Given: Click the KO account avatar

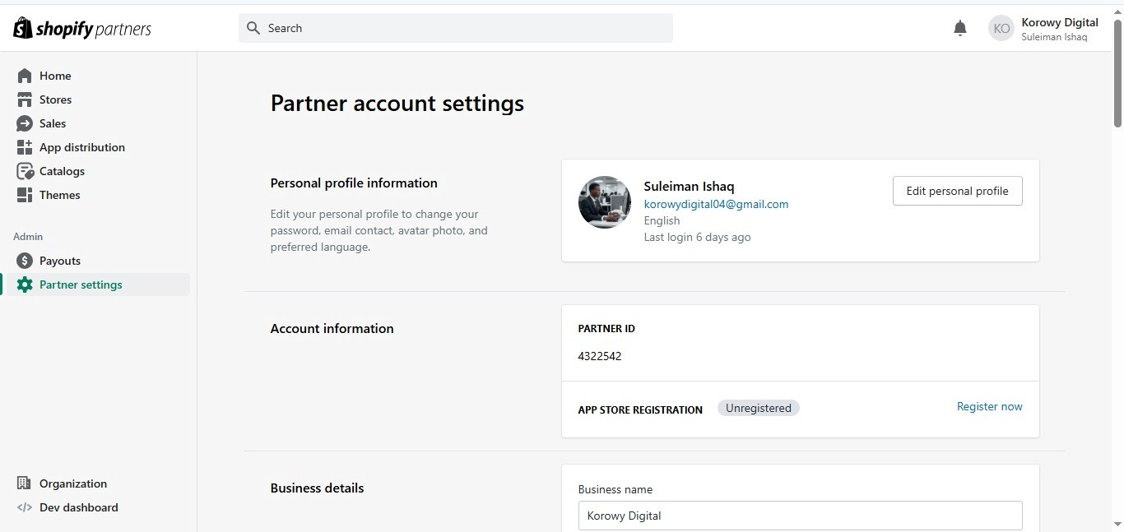Looking at the screenshot, I should [1001, 28].
